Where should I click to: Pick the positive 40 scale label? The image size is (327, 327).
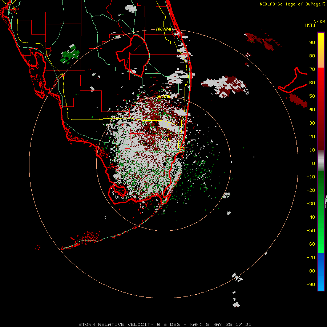312,109
